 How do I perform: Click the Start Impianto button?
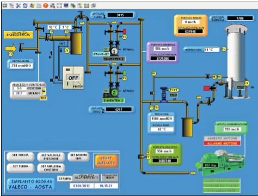pyautogui.click(x=106, y=161)
